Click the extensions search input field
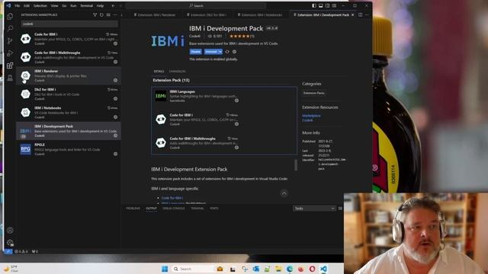Image resolution: width=488 pixels, height=274 pixels. click(x=69, y=24)
